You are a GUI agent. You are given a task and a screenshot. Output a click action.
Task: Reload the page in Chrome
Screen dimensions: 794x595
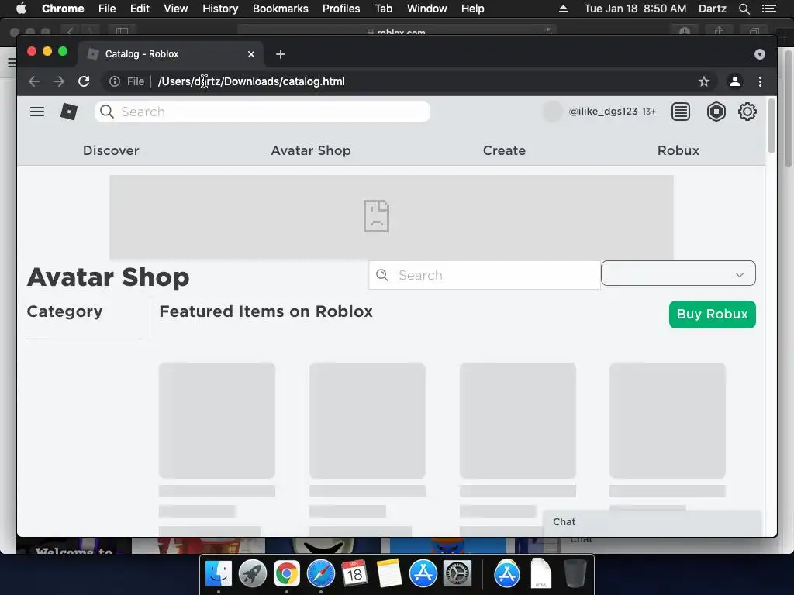coord(84,81)
